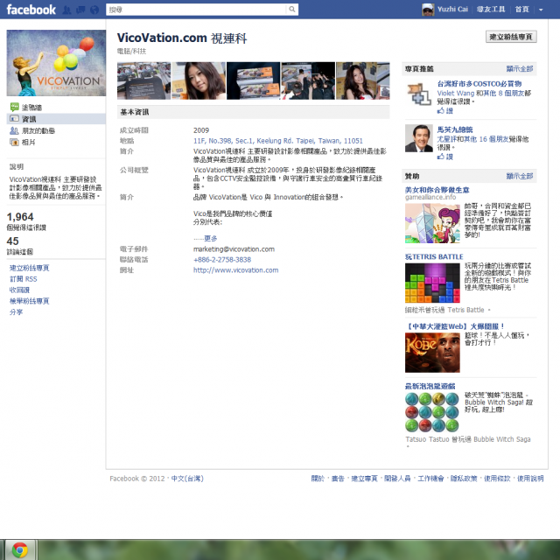Open the Taiwan COSTCO page title link
The image size is (560, 560).
479,84
